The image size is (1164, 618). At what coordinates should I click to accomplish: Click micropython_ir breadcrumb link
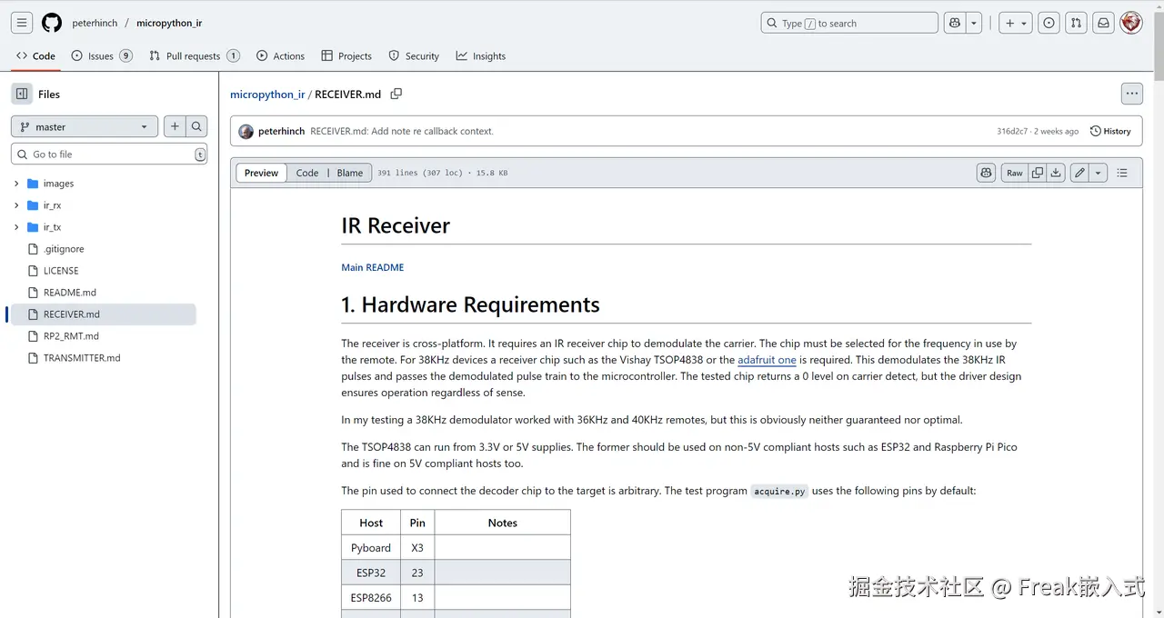tap(267, 95)
